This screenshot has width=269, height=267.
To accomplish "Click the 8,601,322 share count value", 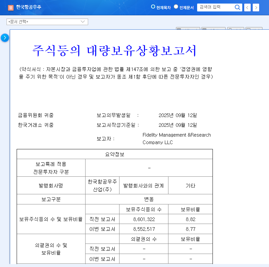I will 144,219.
